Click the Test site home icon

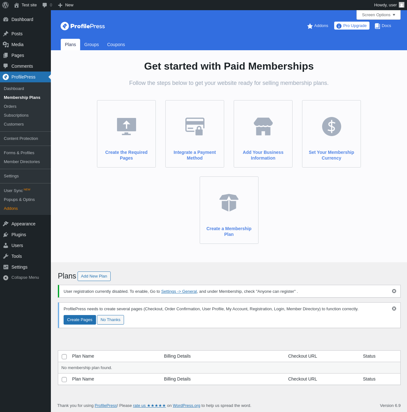click(x=17, y=5)
